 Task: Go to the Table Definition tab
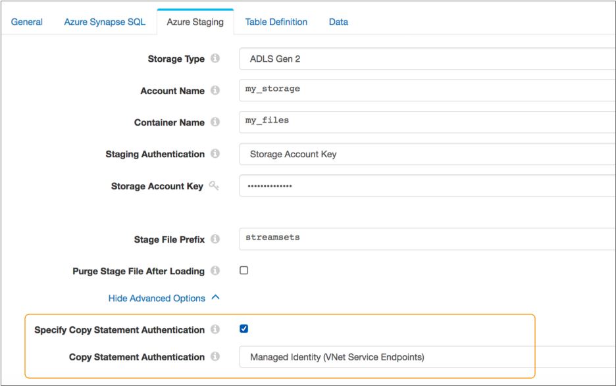coord(276,22)
